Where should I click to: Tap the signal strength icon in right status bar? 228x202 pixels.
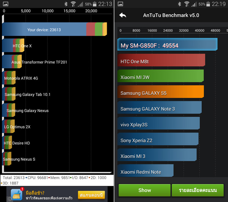(194, 4)
